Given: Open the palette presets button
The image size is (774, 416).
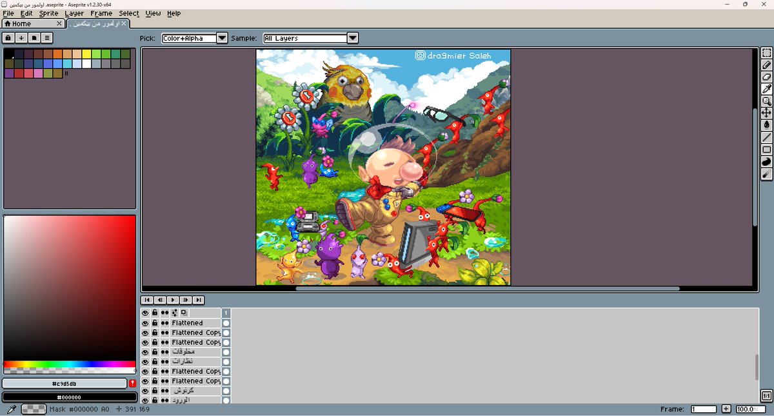Looking at the screenshot, I should pyautogui.click(x=34, y=38).
